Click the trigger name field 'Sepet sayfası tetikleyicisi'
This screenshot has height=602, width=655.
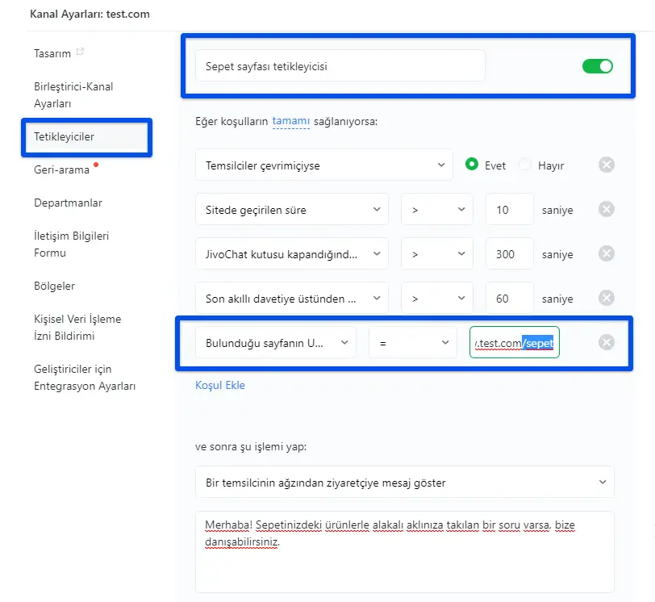(340, 66)
